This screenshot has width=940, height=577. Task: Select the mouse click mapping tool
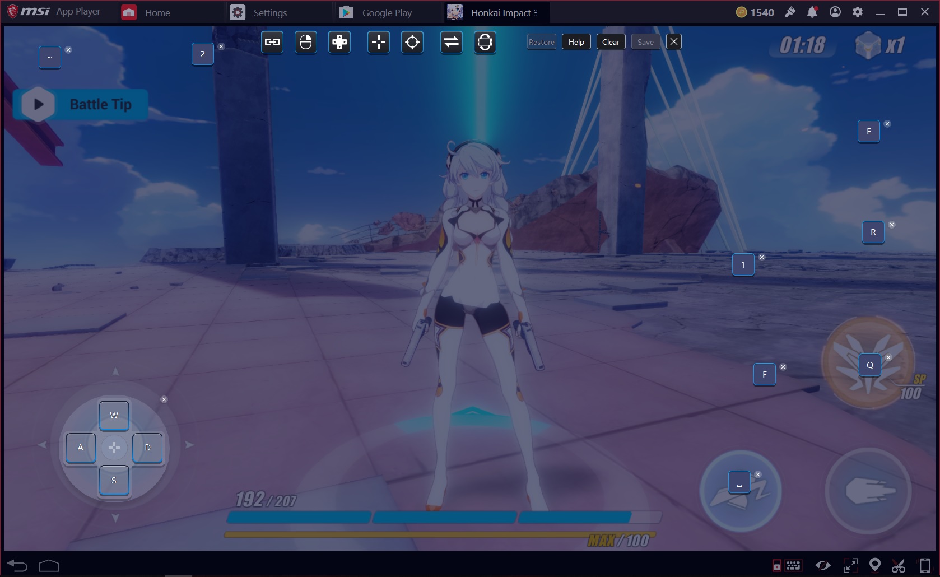tap(306, 42)
